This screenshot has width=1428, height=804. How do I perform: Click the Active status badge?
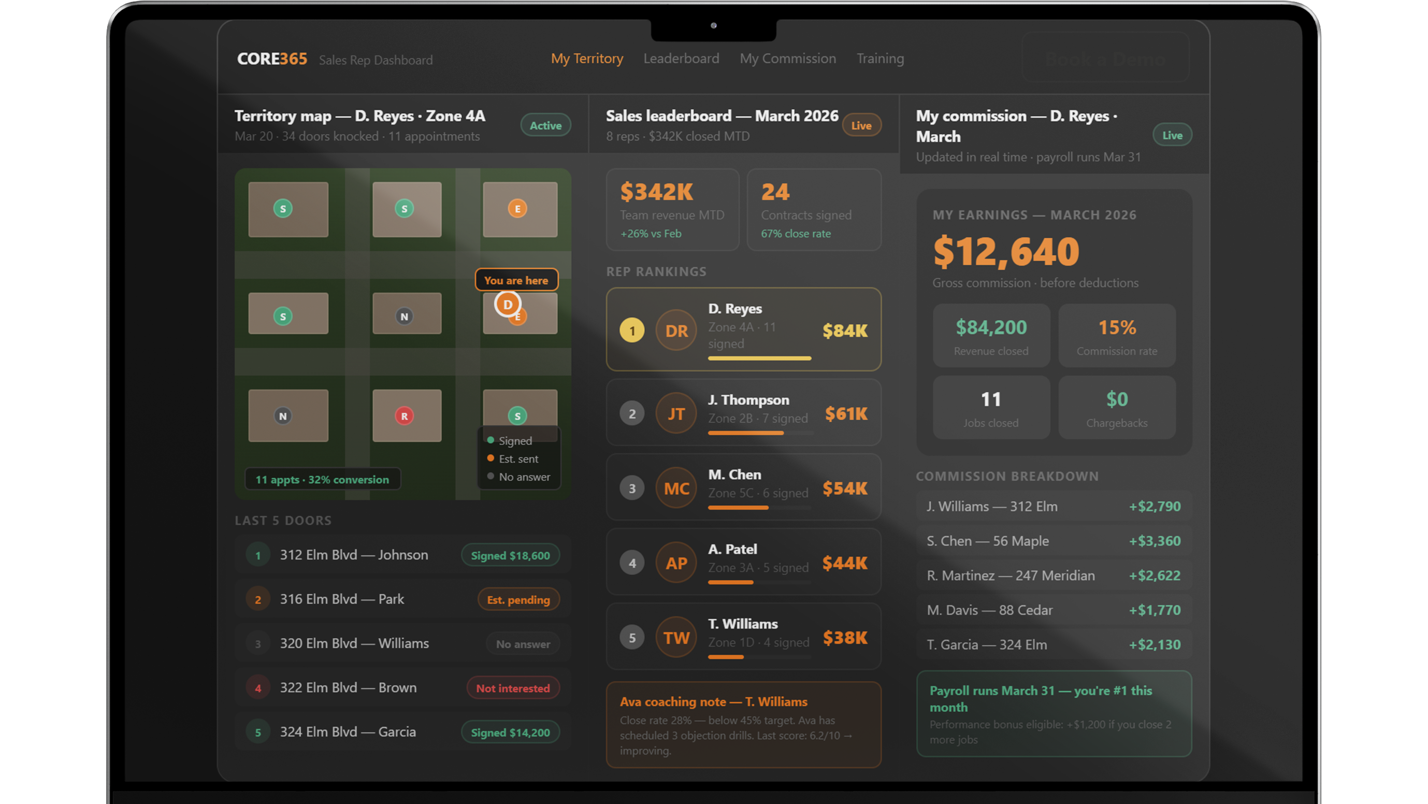point(545,125)
